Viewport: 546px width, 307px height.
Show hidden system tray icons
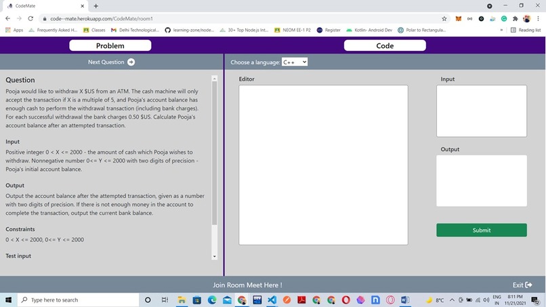click(x=452, y=300)
